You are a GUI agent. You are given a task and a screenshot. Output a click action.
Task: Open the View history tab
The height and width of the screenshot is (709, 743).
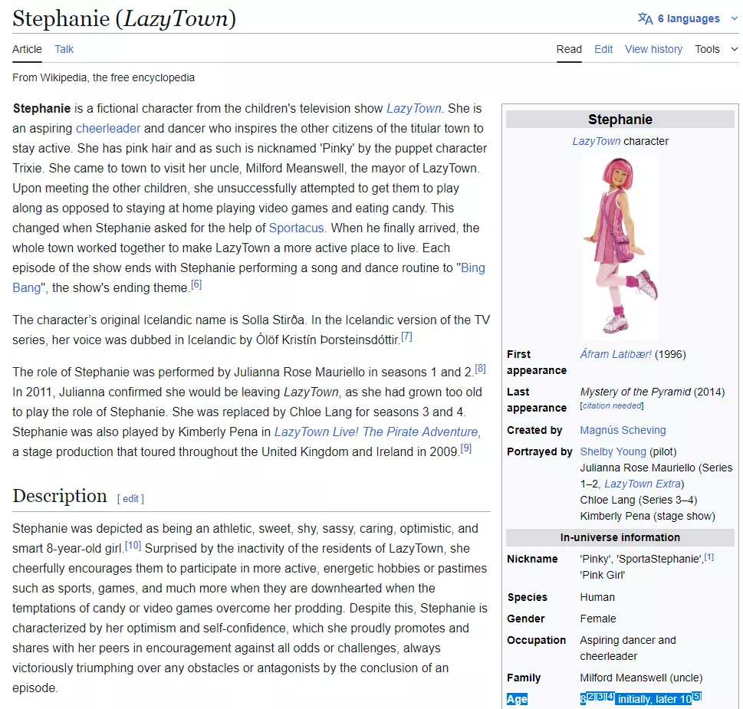pos(653,49)
